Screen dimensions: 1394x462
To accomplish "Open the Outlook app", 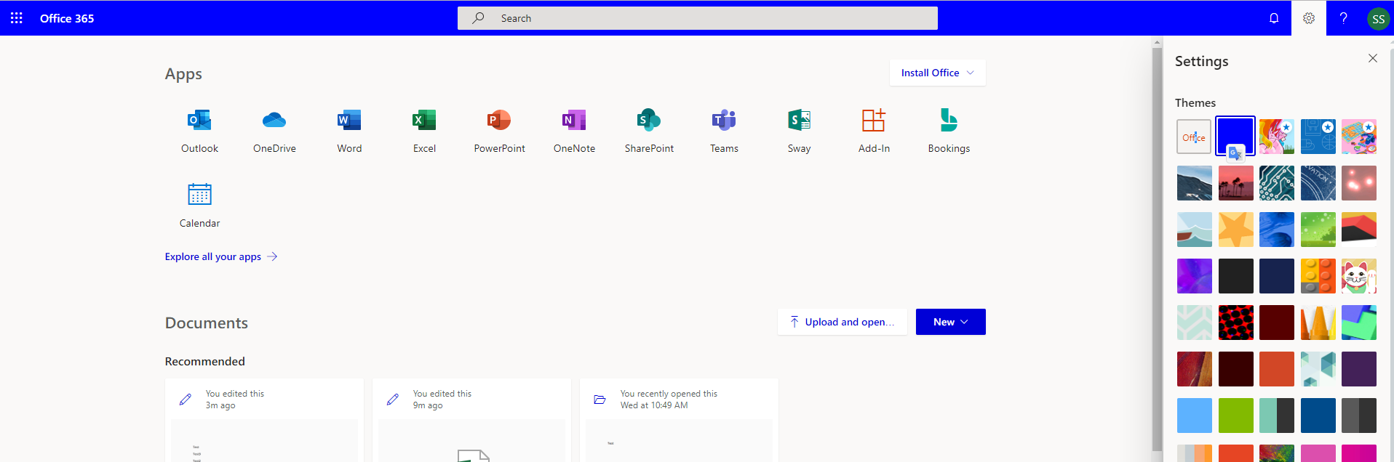I will [199, 131].
